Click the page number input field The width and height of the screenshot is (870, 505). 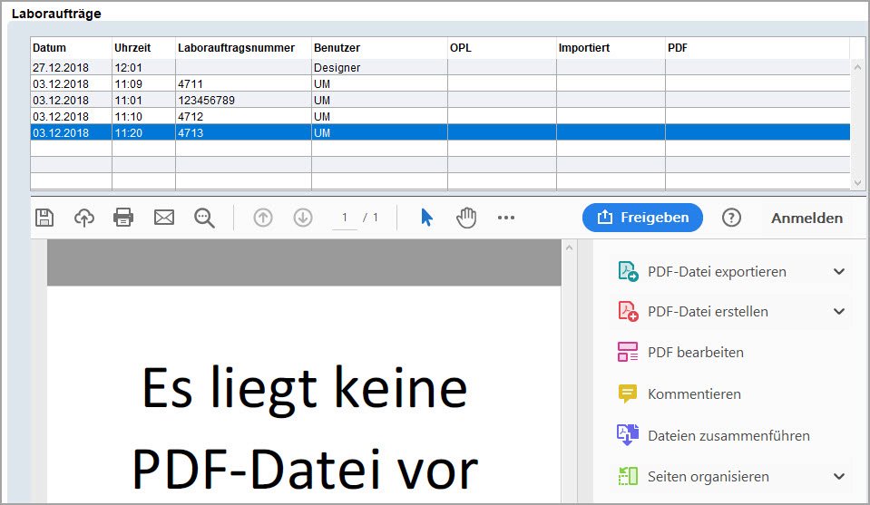click(x=345, y=218)
